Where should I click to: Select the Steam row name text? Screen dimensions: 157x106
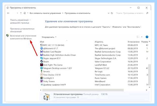point(46,62)
